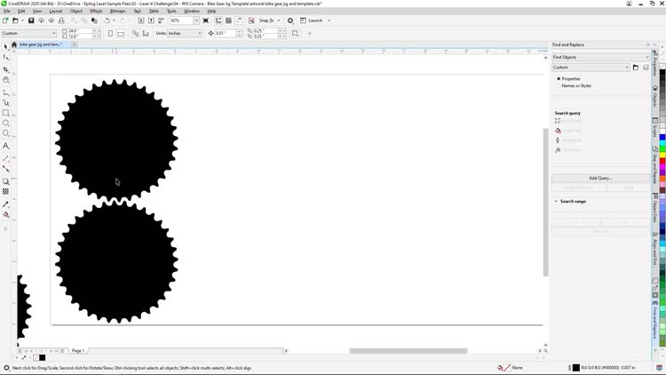Open the Window menu
This screenshot has width=666, height=375.
pyautogui.click(x=192, y=11)
